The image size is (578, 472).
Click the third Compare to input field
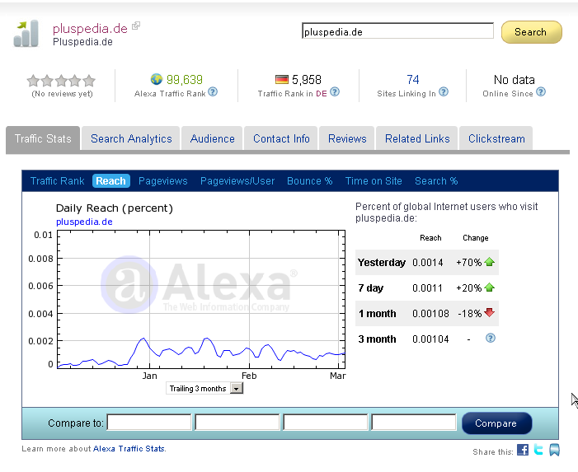(325, 422)
